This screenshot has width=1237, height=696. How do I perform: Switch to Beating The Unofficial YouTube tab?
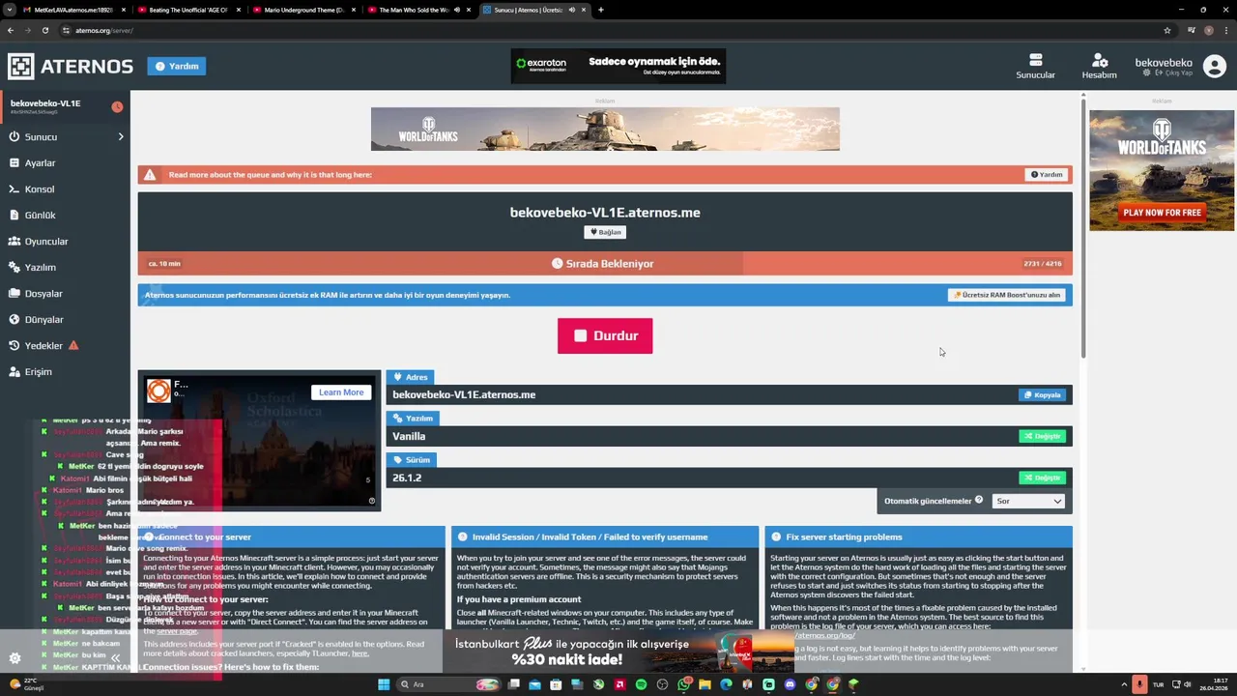point(188,10)
